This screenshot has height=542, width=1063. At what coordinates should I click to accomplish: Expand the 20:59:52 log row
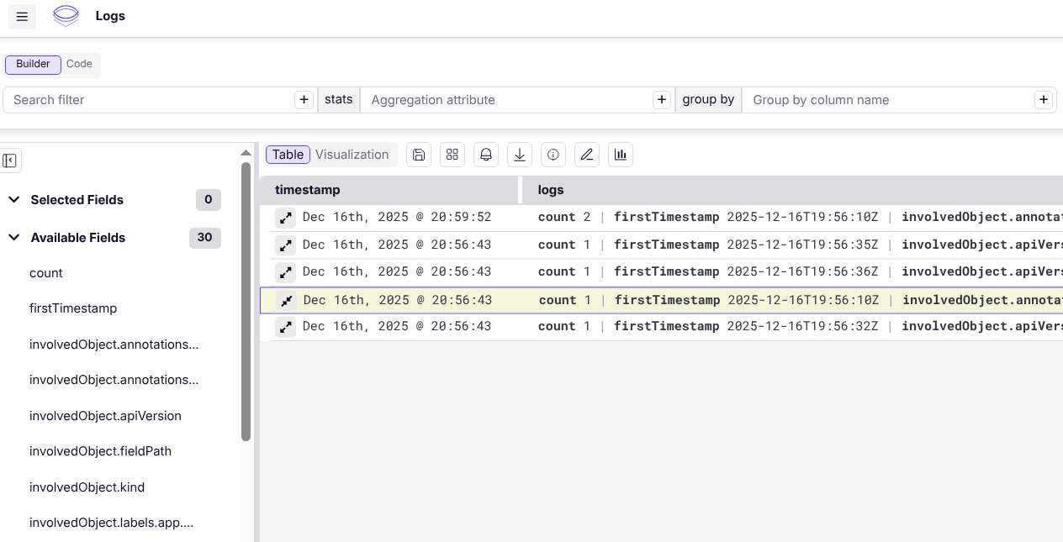[x=286, y=218]
